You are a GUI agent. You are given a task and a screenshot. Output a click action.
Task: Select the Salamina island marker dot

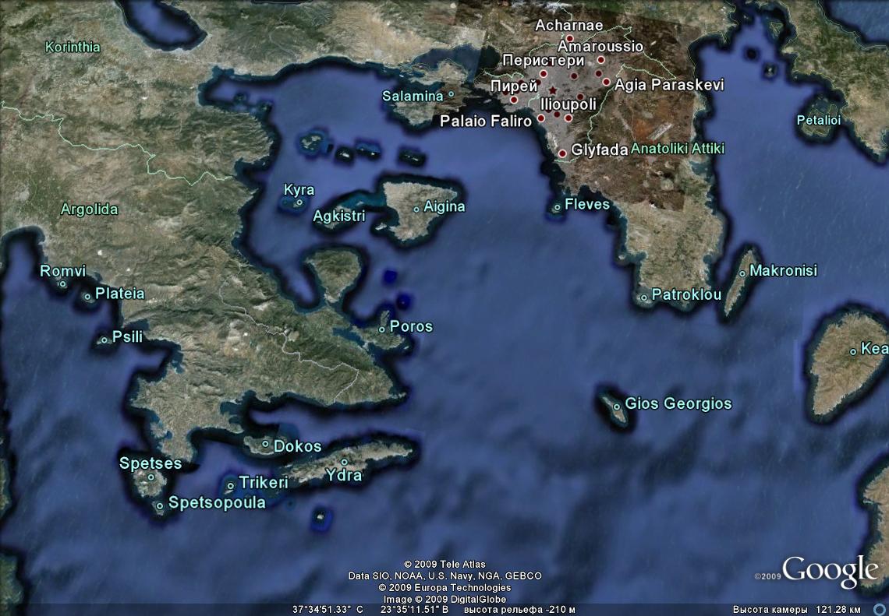coord(451,96)
